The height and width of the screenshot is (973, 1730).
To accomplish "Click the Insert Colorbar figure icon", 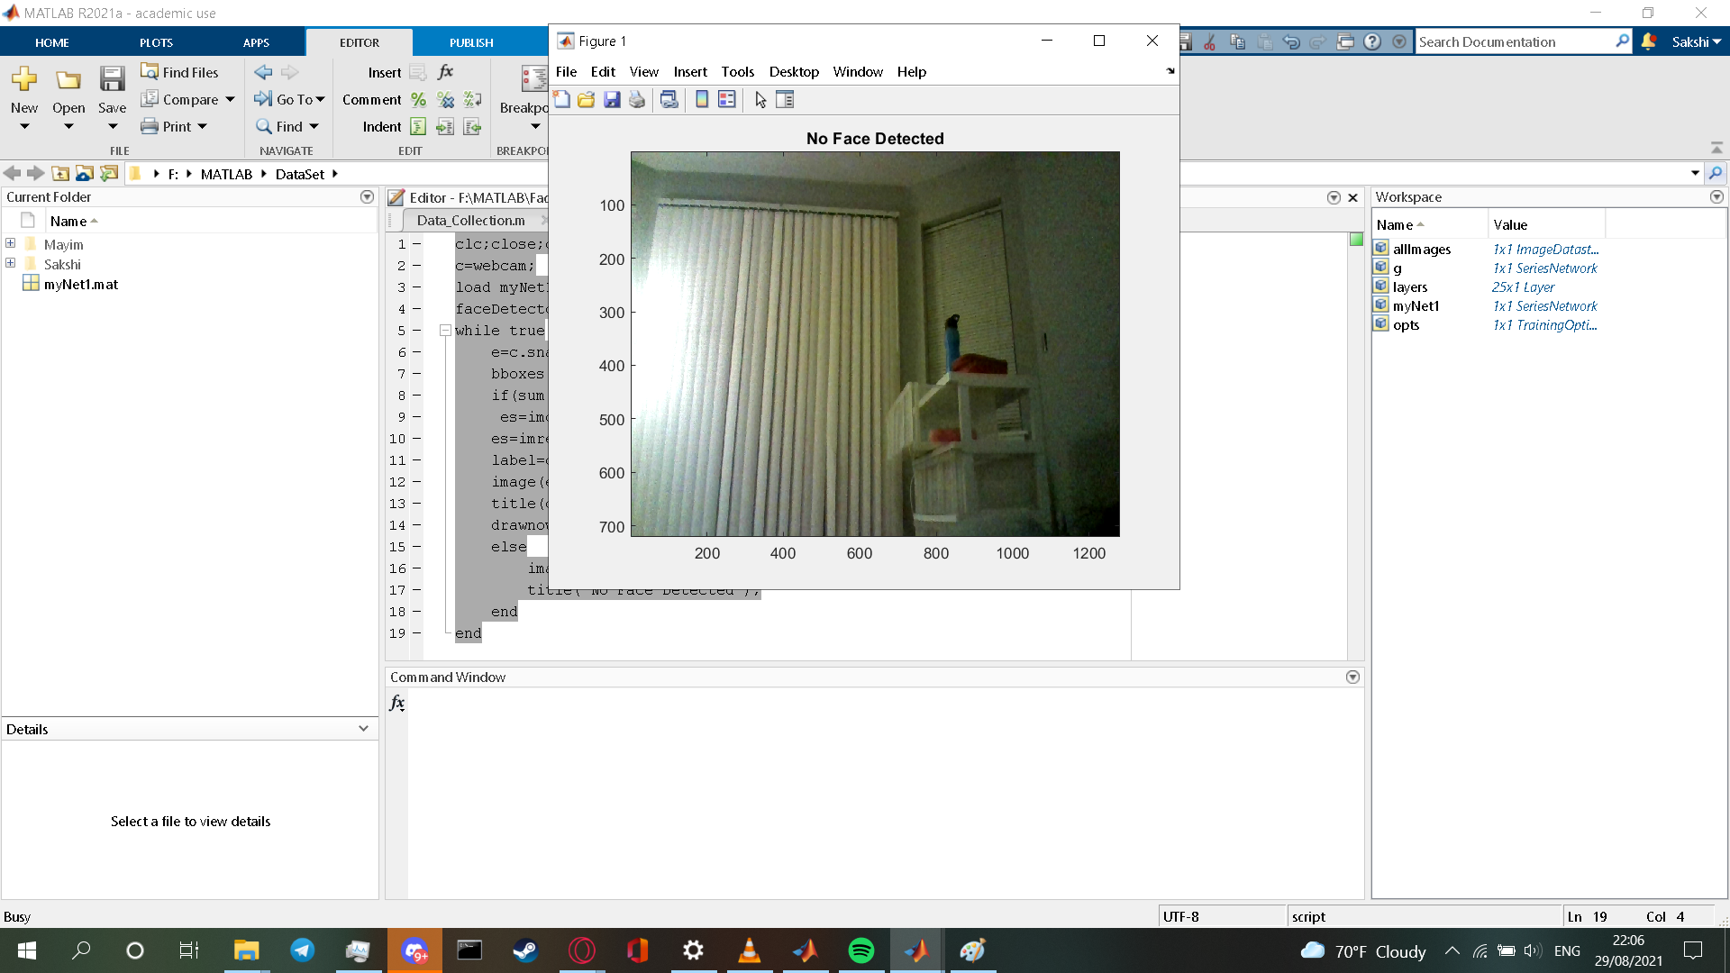I will tap(702, 100).
